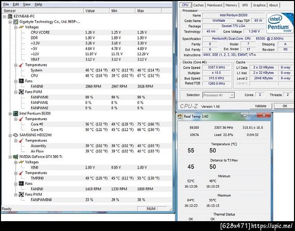Open the File menu in HWMonitor
The width and height of the screenshot is (295, 231).
tap(6, 4)
